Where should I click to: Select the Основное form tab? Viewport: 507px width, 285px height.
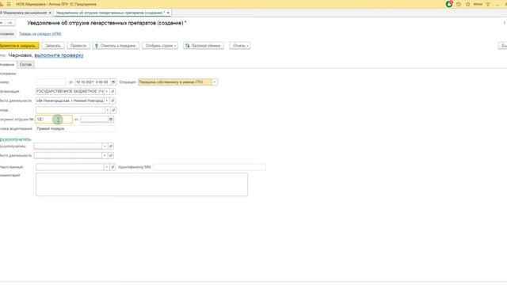pyautogui.click(x=7, y=65)
